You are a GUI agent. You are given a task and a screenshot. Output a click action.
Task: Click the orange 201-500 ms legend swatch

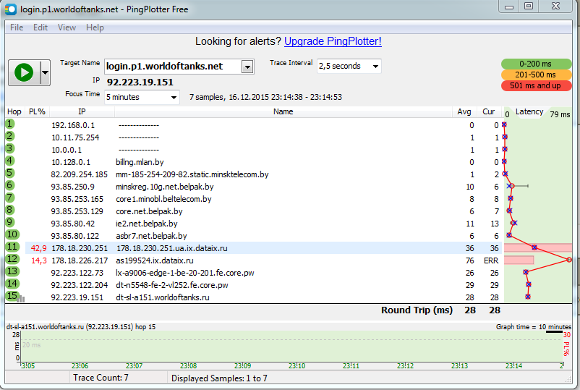[x=536, y=75]
